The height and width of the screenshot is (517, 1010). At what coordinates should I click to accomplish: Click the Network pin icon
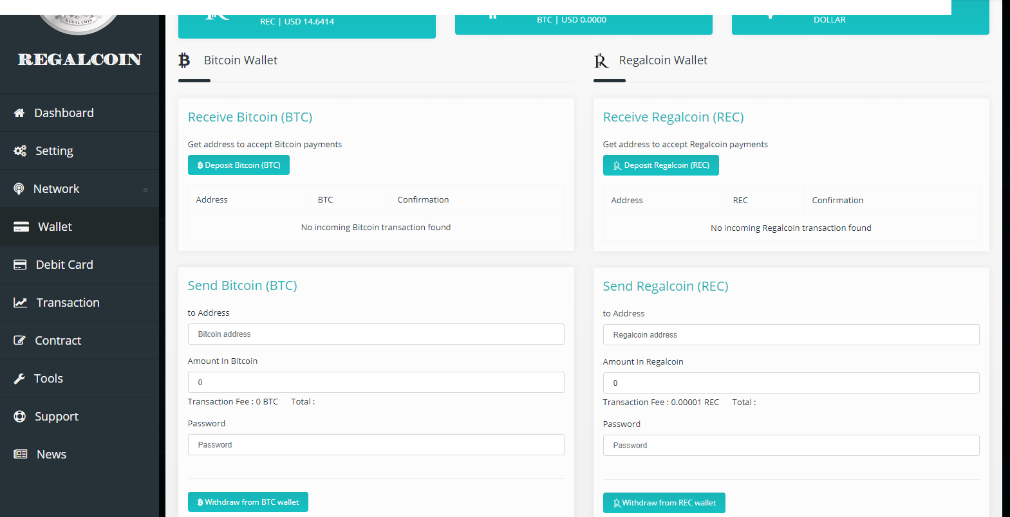pyautogui.click(x=19, y=189)
